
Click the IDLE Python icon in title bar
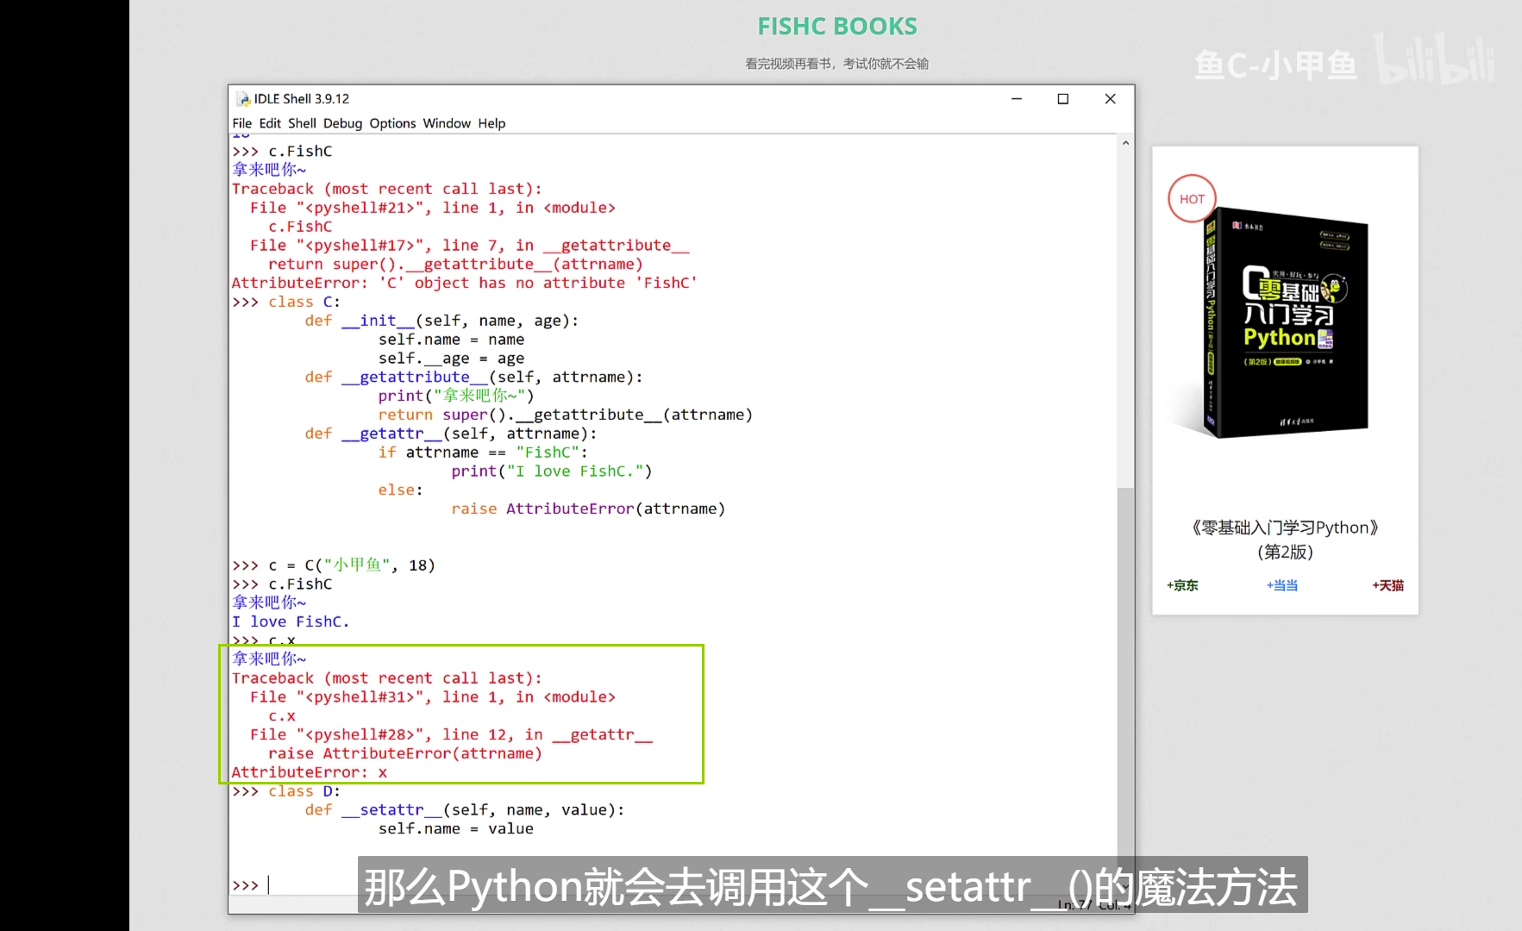coord(243,99)
